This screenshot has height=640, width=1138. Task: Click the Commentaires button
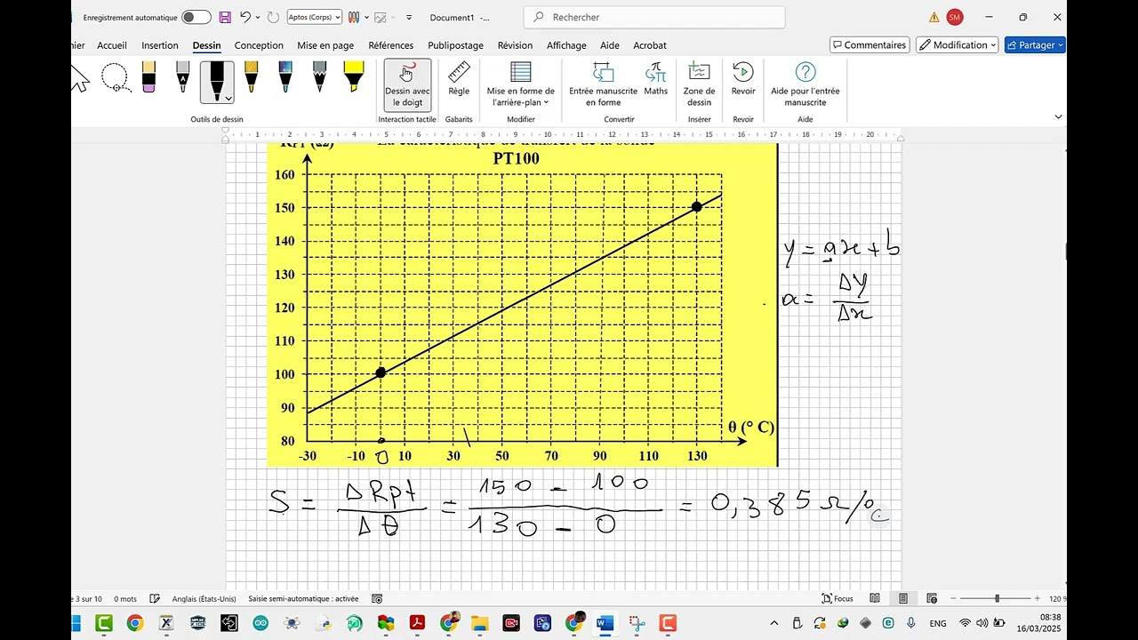point(870,45)
